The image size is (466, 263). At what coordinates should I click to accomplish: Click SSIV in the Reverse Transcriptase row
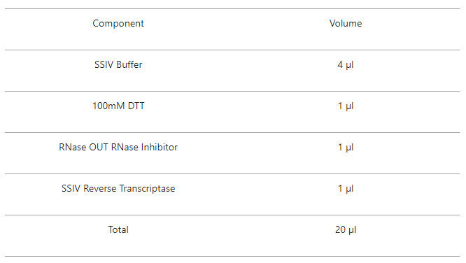[71, 188]
